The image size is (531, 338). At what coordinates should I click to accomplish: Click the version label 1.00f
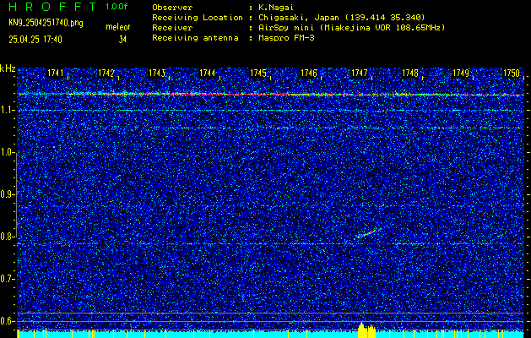point(116,7)
